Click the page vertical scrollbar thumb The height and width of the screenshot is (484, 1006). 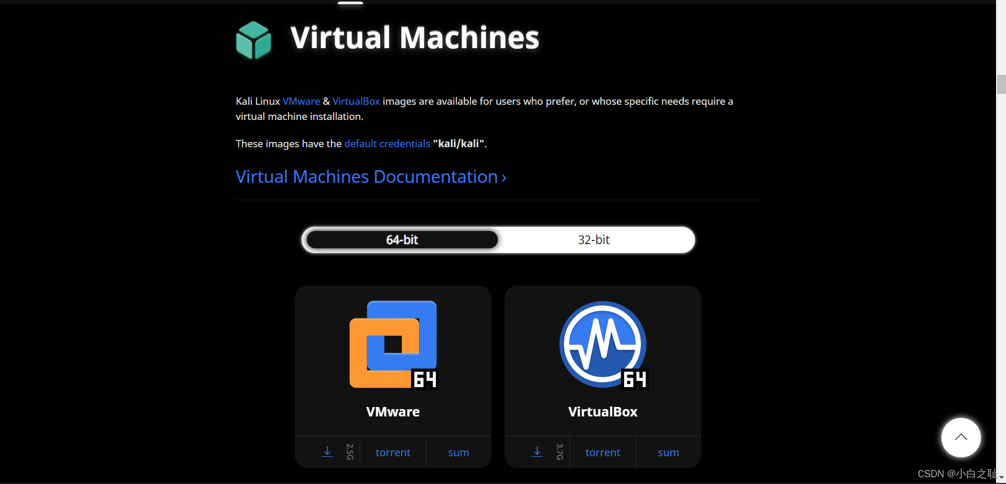tap(1001, 84)
